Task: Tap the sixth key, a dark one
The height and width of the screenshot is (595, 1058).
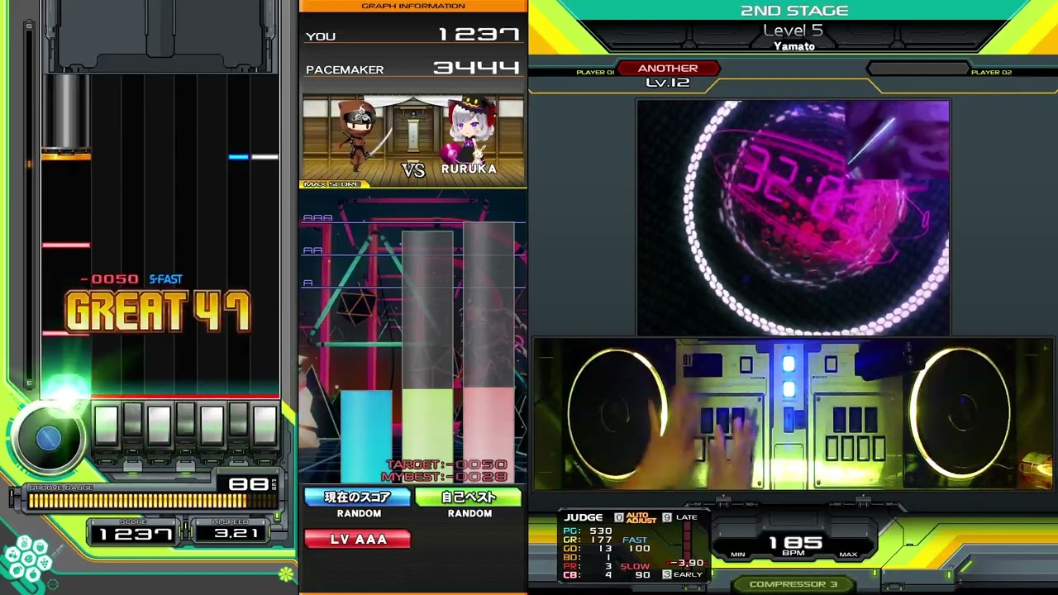Action: [238, 421]
